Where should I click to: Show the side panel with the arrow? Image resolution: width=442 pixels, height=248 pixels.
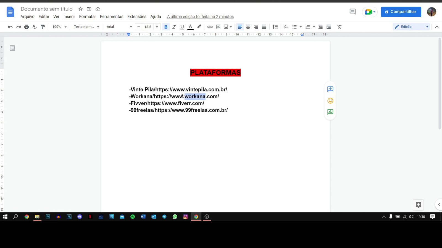coord(439,204)
